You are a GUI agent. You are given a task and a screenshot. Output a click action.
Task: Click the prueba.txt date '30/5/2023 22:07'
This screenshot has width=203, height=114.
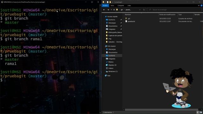click(165, 22)
